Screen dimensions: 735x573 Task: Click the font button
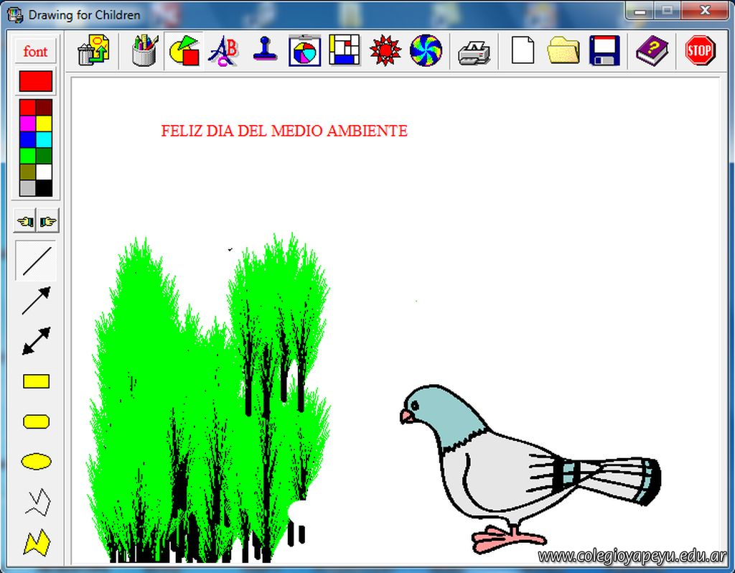pos(35,52)
